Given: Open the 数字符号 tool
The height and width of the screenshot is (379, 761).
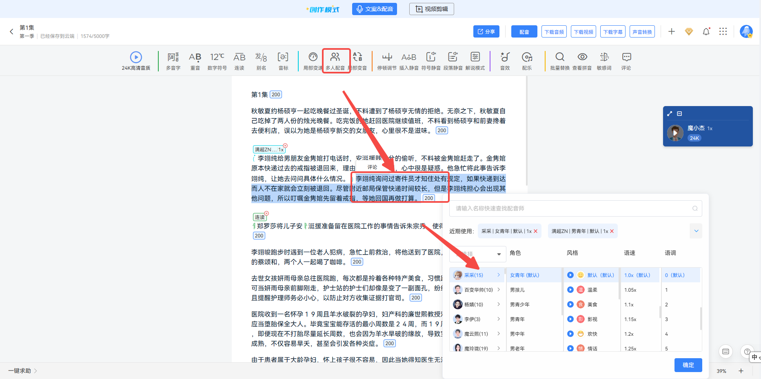Looking at the screenshot, I should (217, 61).
